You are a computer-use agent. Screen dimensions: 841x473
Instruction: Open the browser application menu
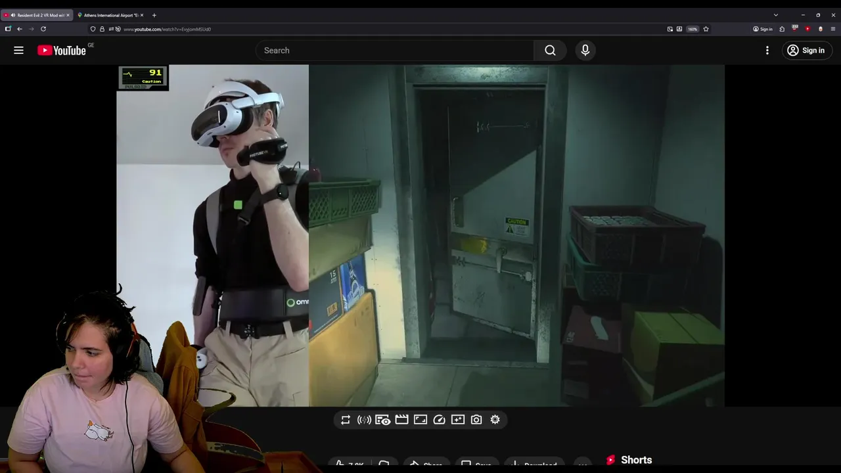click(x=833, y=29)
